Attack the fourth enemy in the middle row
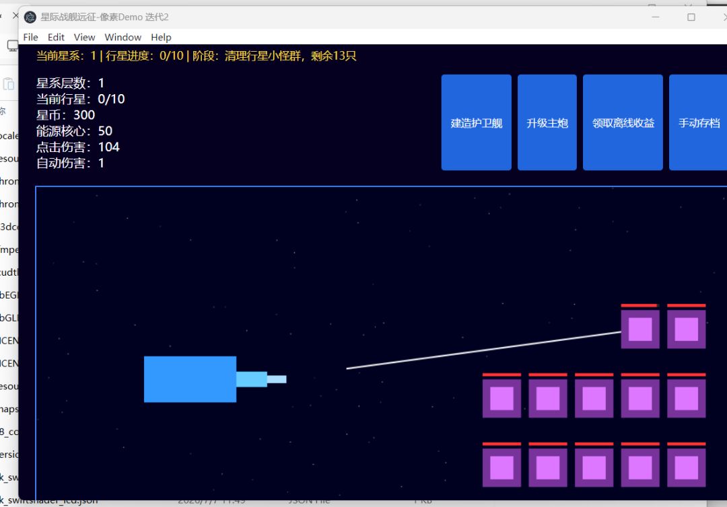This screenshot has height=507, width=727. coord(640,399)
